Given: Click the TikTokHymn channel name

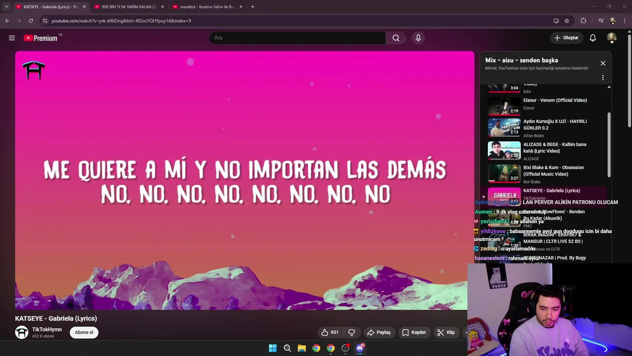Looking at the screenshot, I should tap(47, 330).
